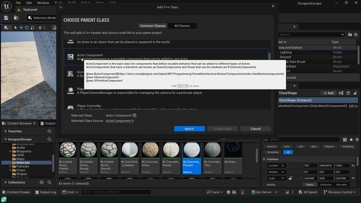This screenshot has height=203, width=361.
Task: Cancel the Add C++ Class dialog
Action: pyautogui.click(x=256, y=129)
